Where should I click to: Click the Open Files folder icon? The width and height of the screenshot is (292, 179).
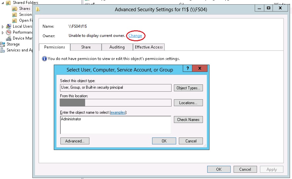point(15,21)
